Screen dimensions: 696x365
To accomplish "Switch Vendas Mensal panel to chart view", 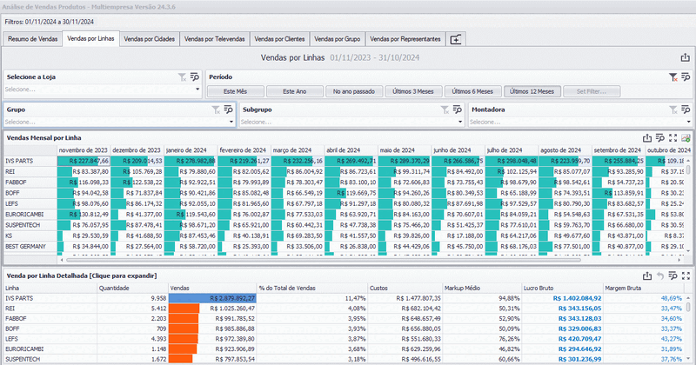I will 686,138.
